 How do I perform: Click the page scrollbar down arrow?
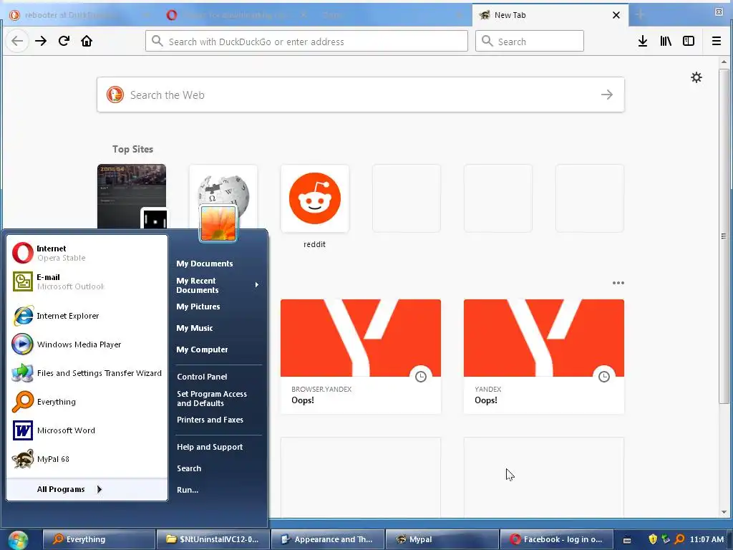[724, 512]
